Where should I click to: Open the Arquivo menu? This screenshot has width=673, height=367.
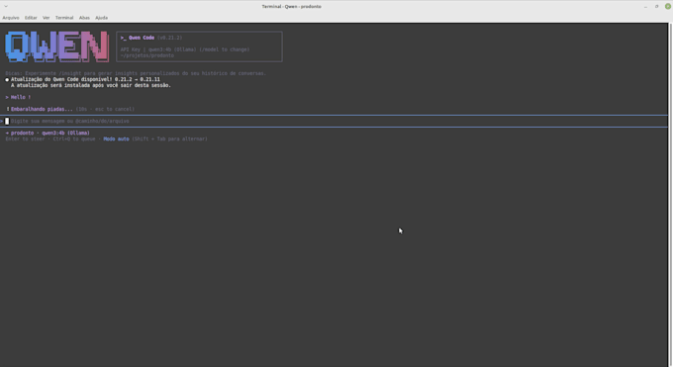[11, 18]
